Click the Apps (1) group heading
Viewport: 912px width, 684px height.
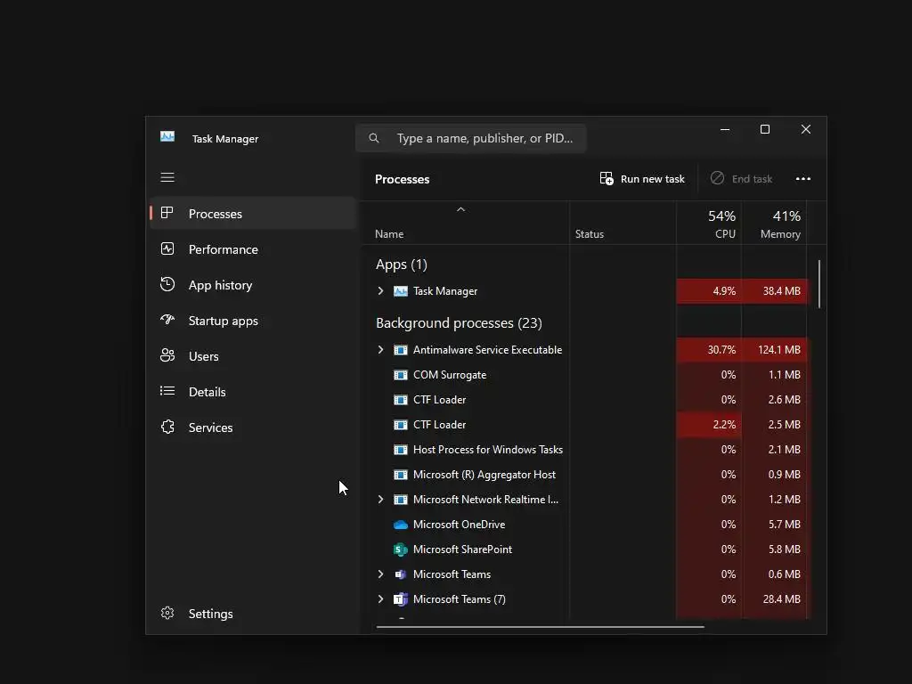[402, 265]
